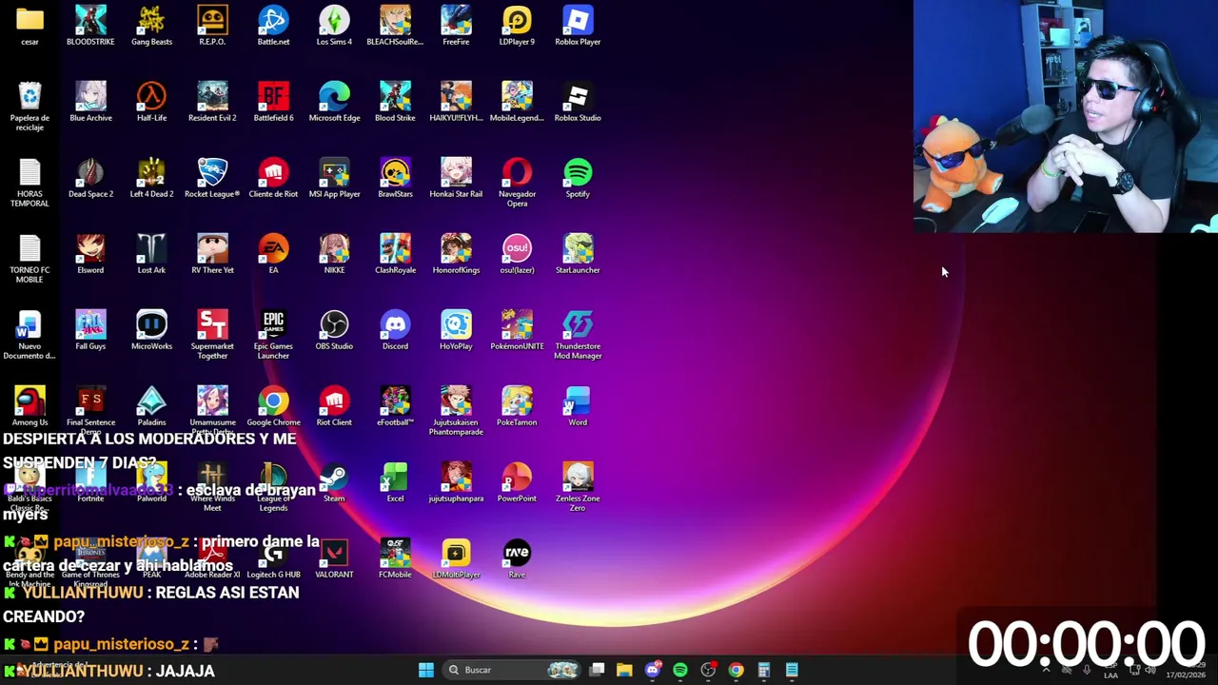
Task: Open Los Sims 4 shortcut
Action: 334,26
